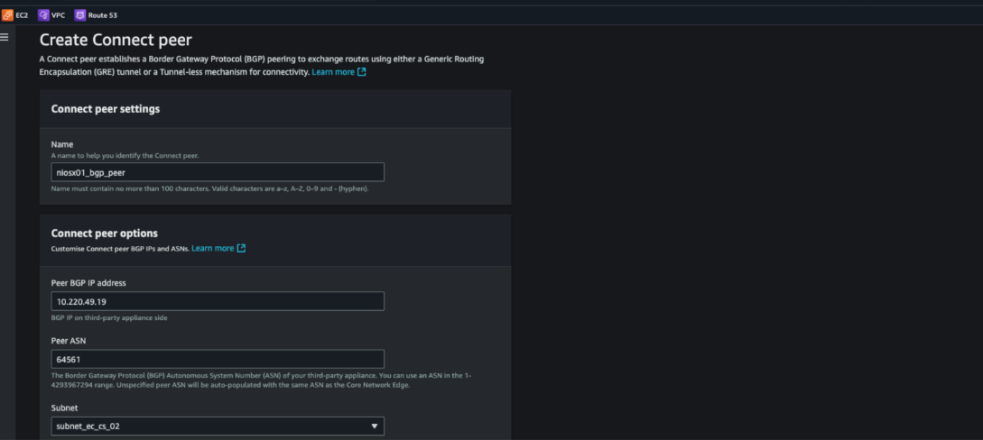Viewport: 983px width, 440px height.
Task: Focus the Peer BGP IP address field
Action: click(x=218, y=301)
